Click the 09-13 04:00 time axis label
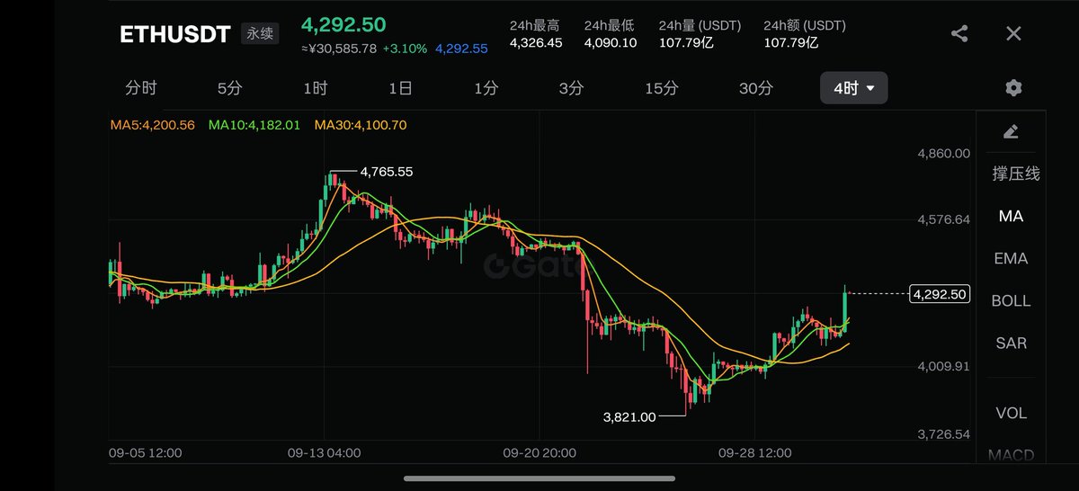 (324, 452)
